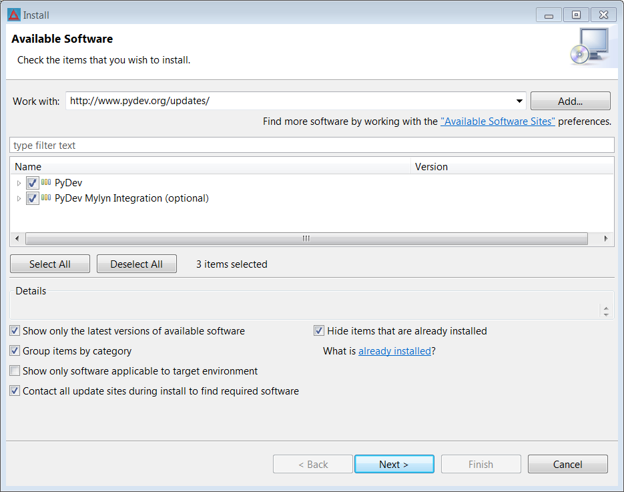This screenshot has width=624, height=492.
Task: Uncheck Contact all update sites during install
Action: (15, 391)
